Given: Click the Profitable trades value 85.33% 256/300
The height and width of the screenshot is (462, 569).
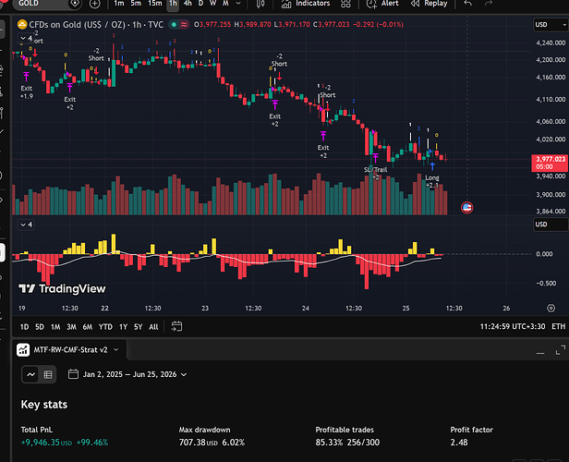Looking at the screenshot, I should click(x=347, y=443).
